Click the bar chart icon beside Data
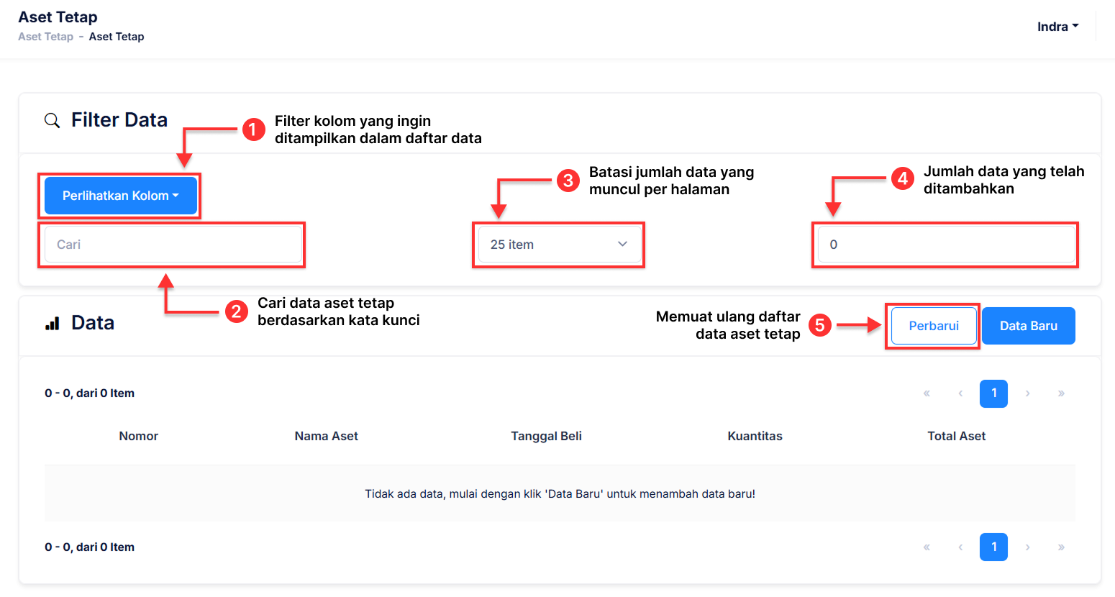Screen dimensions: 1115x597 coord(52,324)
